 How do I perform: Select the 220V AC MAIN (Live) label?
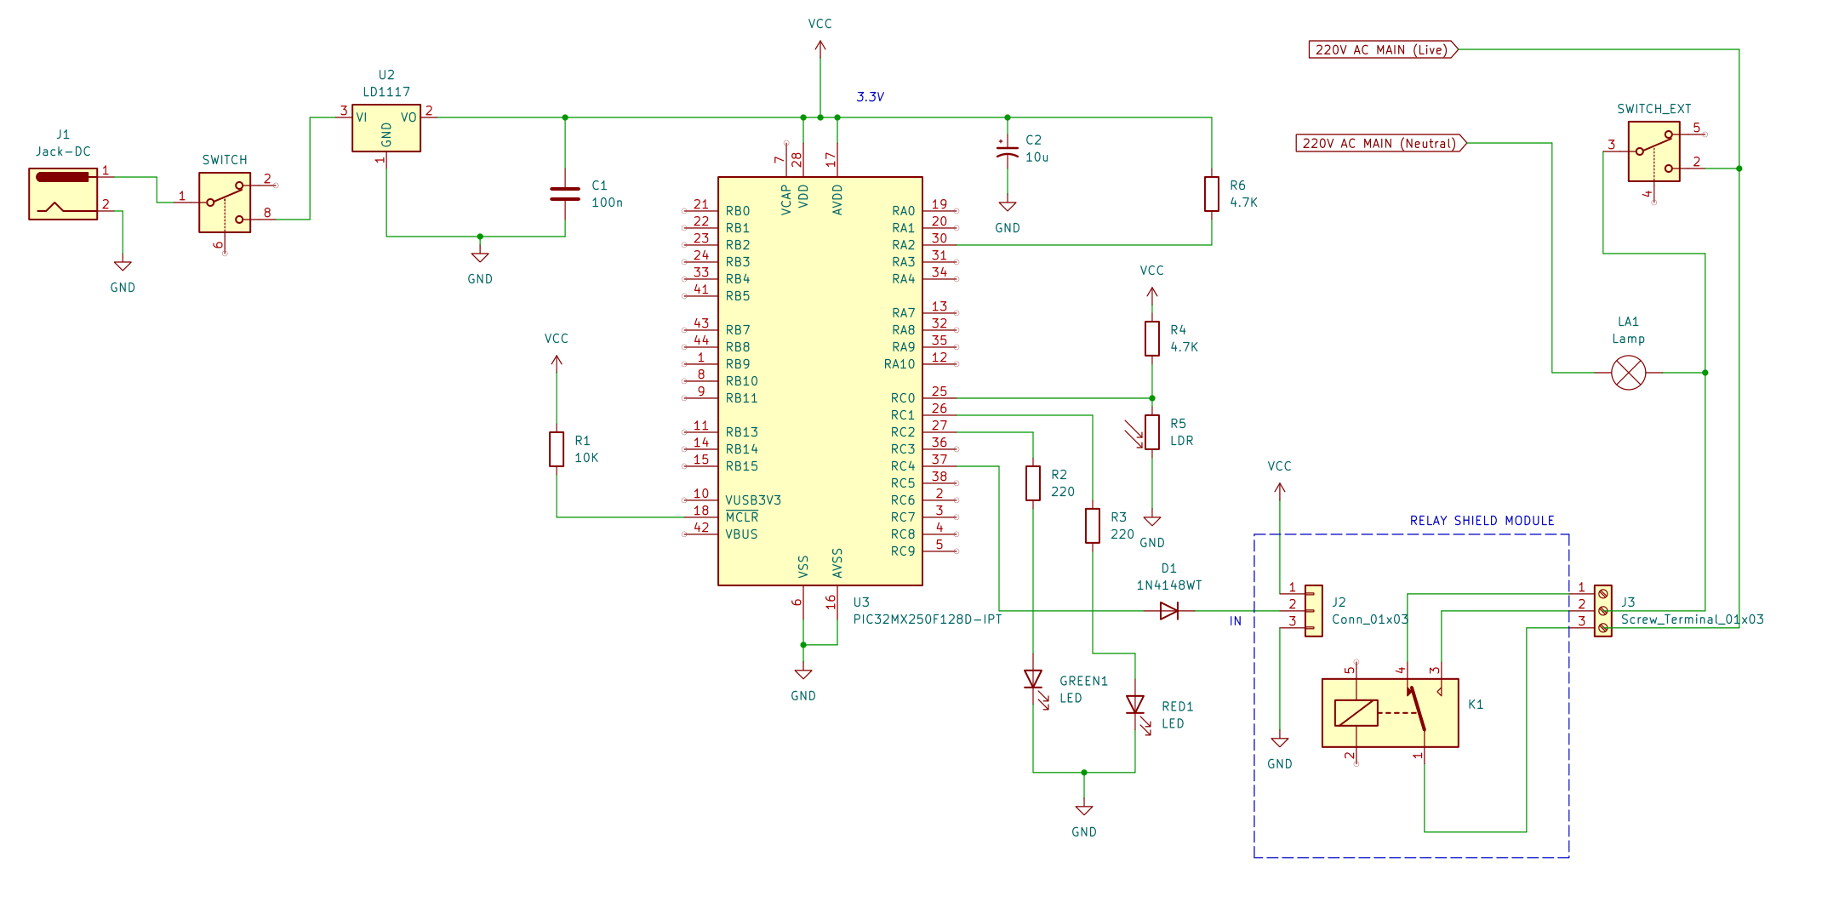click(1384, 49)
